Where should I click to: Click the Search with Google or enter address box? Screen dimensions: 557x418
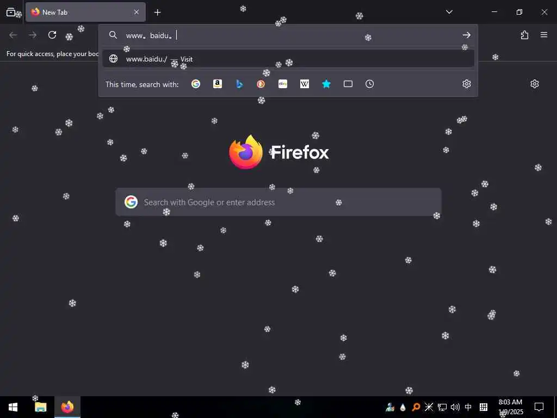278,202
